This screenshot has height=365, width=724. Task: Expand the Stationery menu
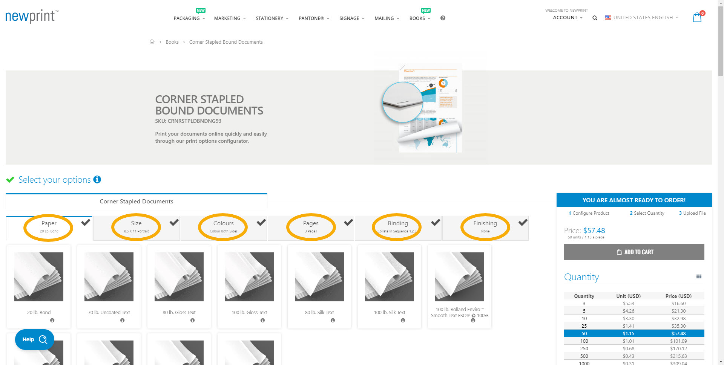click(x=272, y=18)
